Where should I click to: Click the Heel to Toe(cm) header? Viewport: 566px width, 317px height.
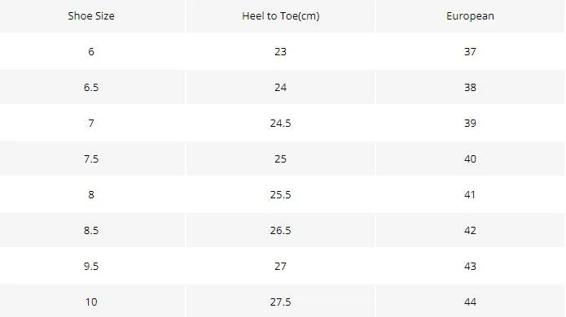(280, 16)
